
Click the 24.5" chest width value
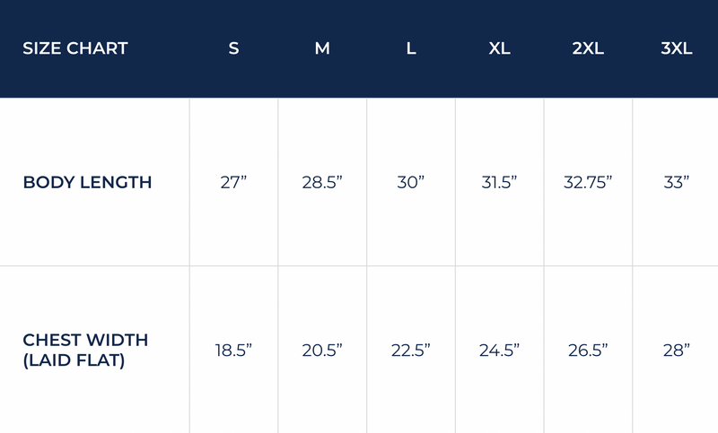[500, 350]
